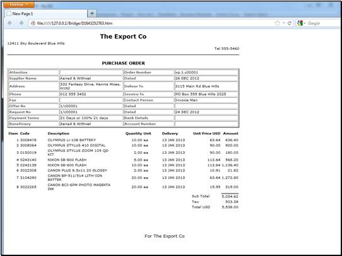Select The Export Co heading
Image resolution: width=342 pixels, height=256 pixels.
pos(123,37)
